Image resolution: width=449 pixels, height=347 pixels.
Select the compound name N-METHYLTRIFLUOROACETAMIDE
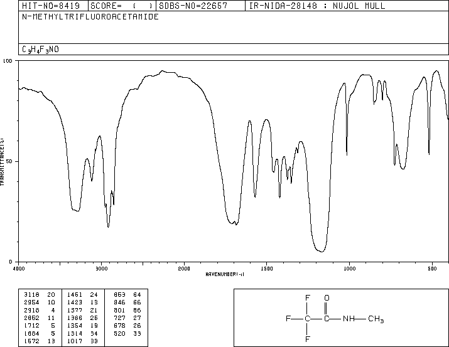90,17
